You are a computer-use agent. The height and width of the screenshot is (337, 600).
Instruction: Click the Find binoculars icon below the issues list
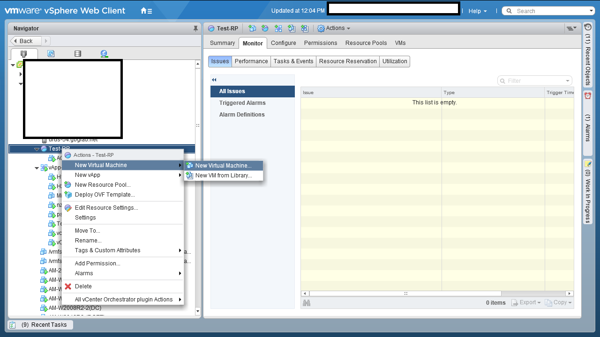(307, 303)
